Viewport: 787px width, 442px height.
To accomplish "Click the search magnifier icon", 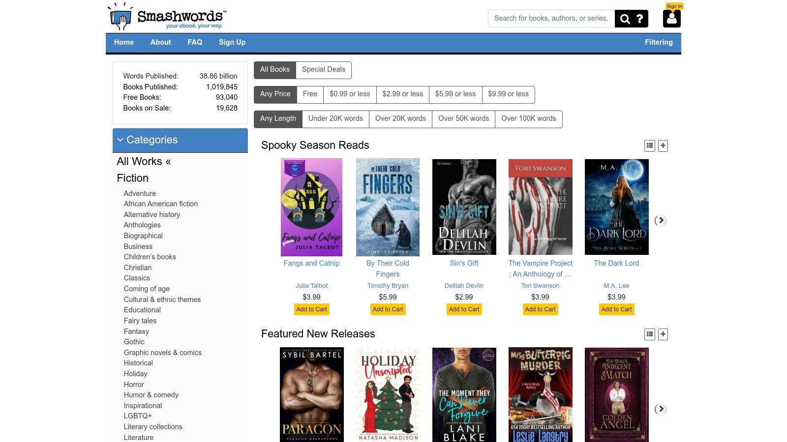I will click(625, 19).
